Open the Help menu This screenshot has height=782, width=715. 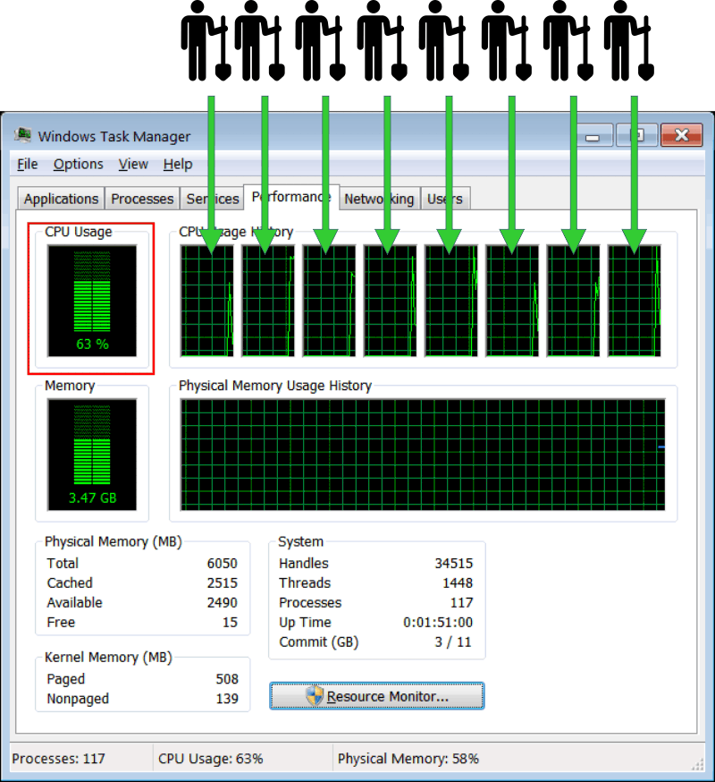[177, 164]
